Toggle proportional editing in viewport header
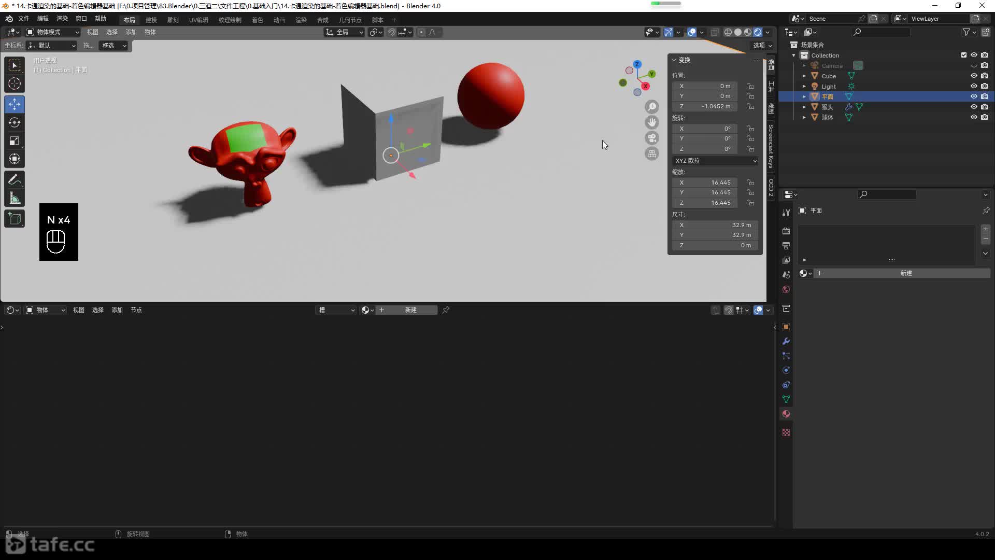Screen dimensions: 995x560 [421, 32]
